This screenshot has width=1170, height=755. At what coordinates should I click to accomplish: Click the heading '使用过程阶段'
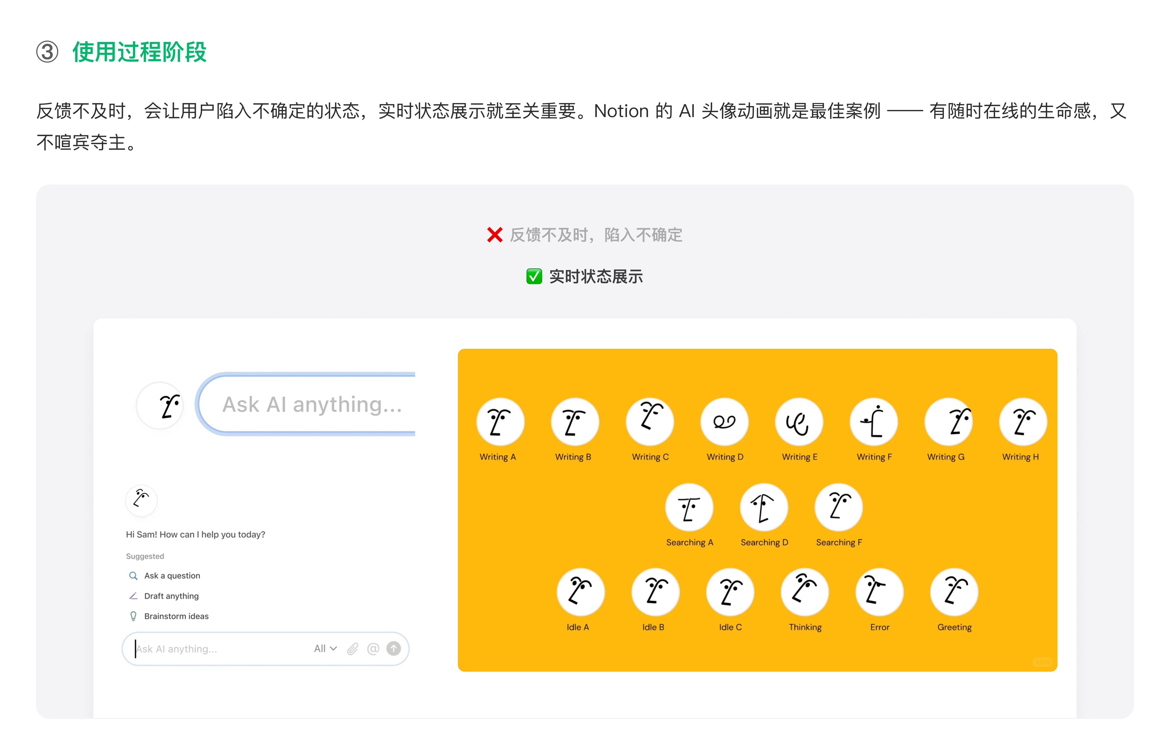point(140,52)
